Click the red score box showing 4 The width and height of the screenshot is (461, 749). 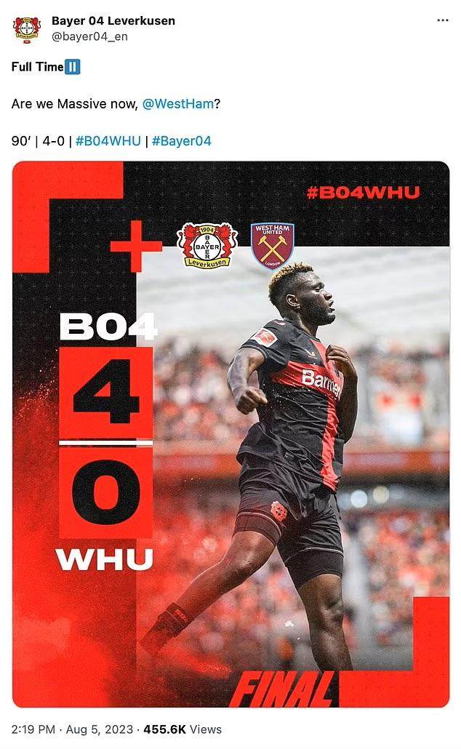106,393
